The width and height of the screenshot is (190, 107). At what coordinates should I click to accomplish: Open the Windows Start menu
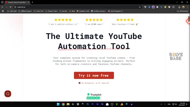click(58, 104)
